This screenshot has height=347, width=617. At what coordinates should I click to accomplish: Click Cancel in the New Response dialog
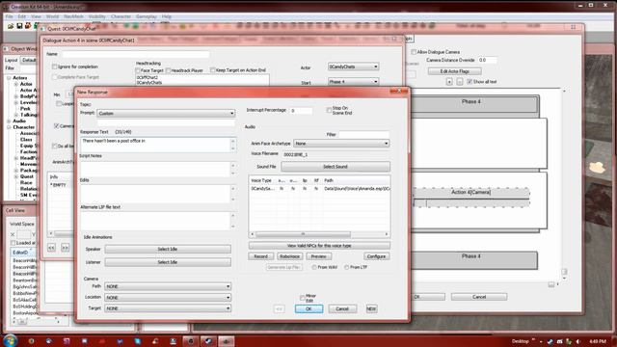tap(342, 308)
